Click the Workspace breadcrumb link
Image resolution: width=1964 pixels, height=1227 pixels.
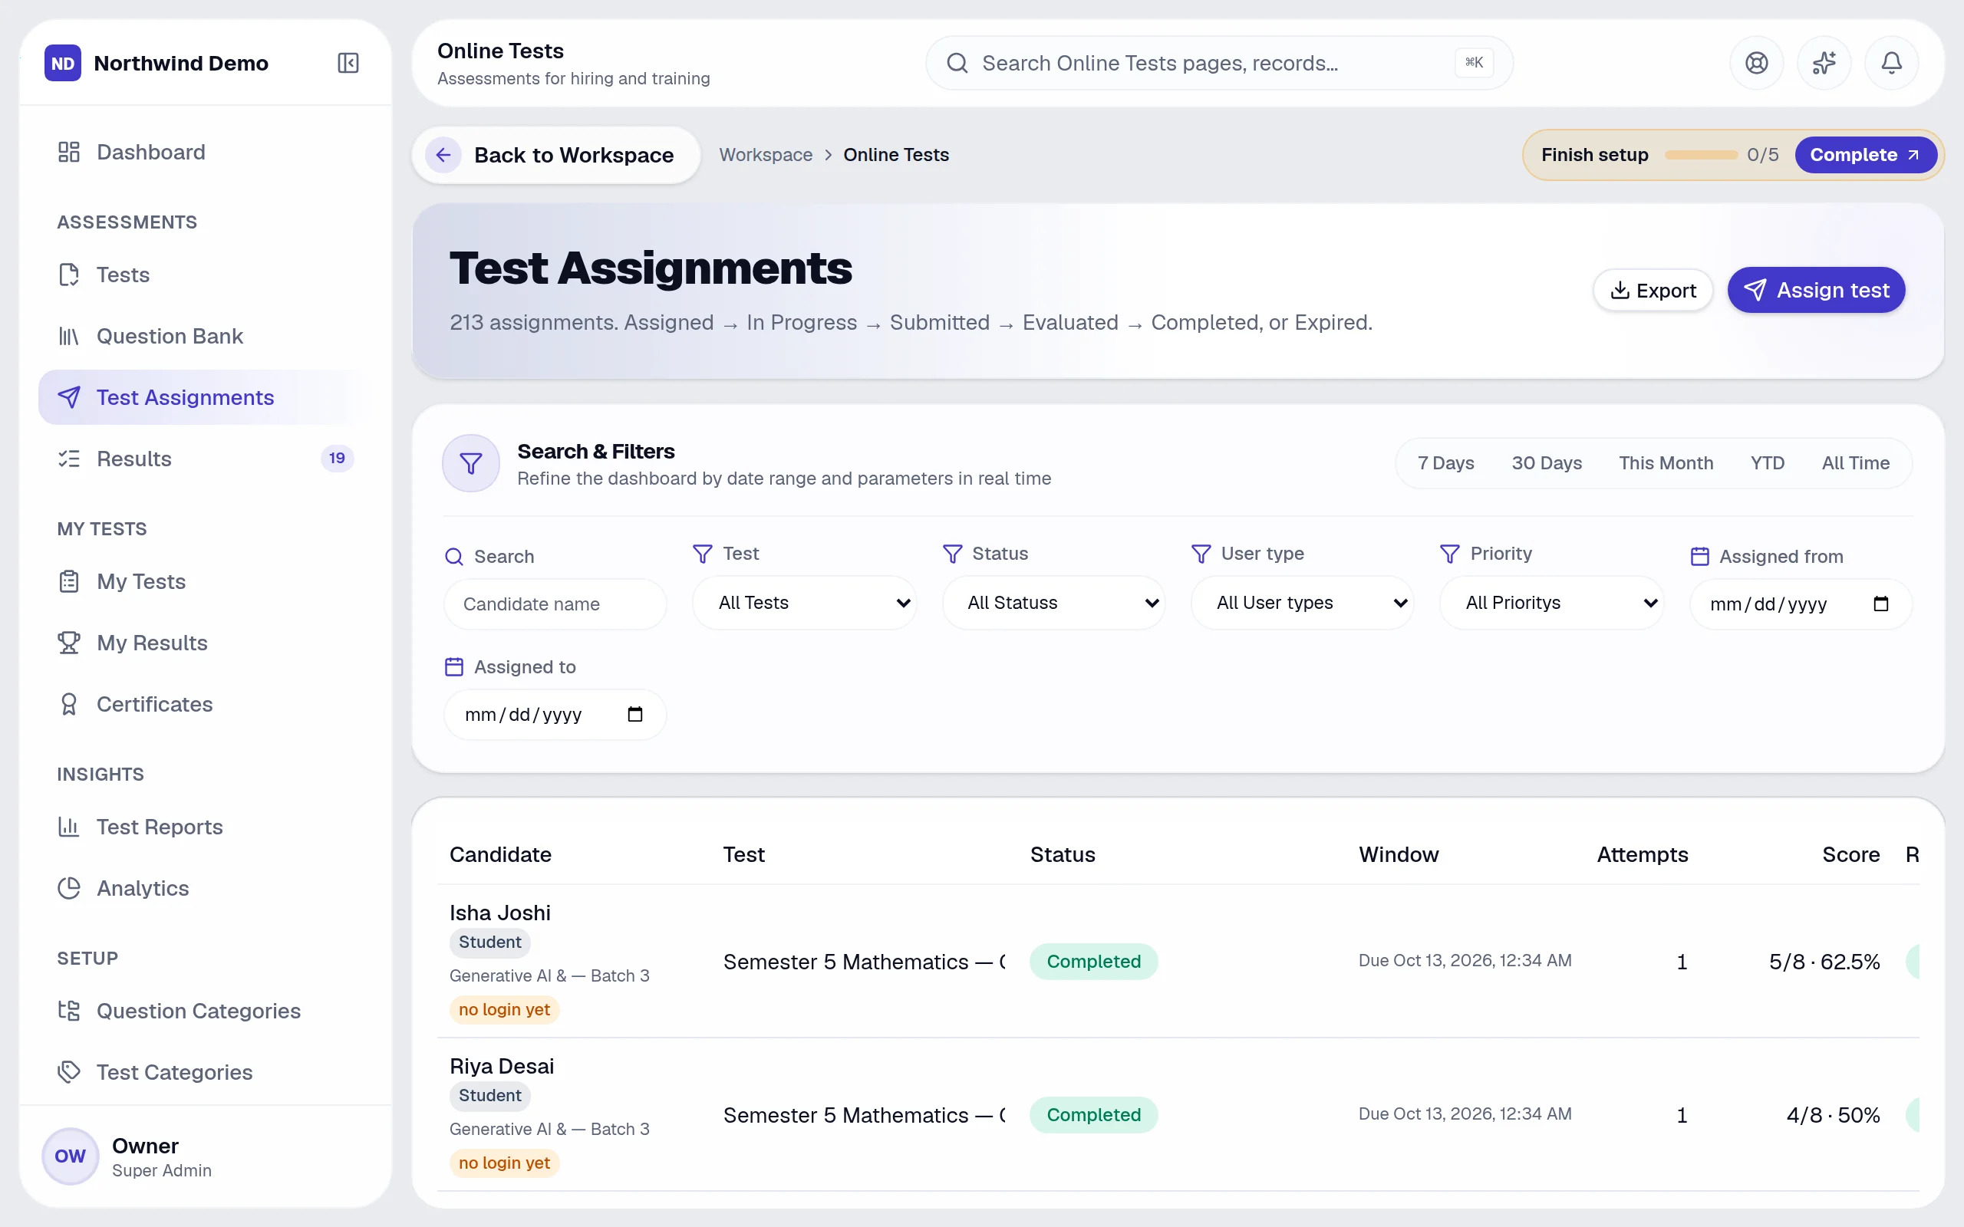[x=766, y=154]
